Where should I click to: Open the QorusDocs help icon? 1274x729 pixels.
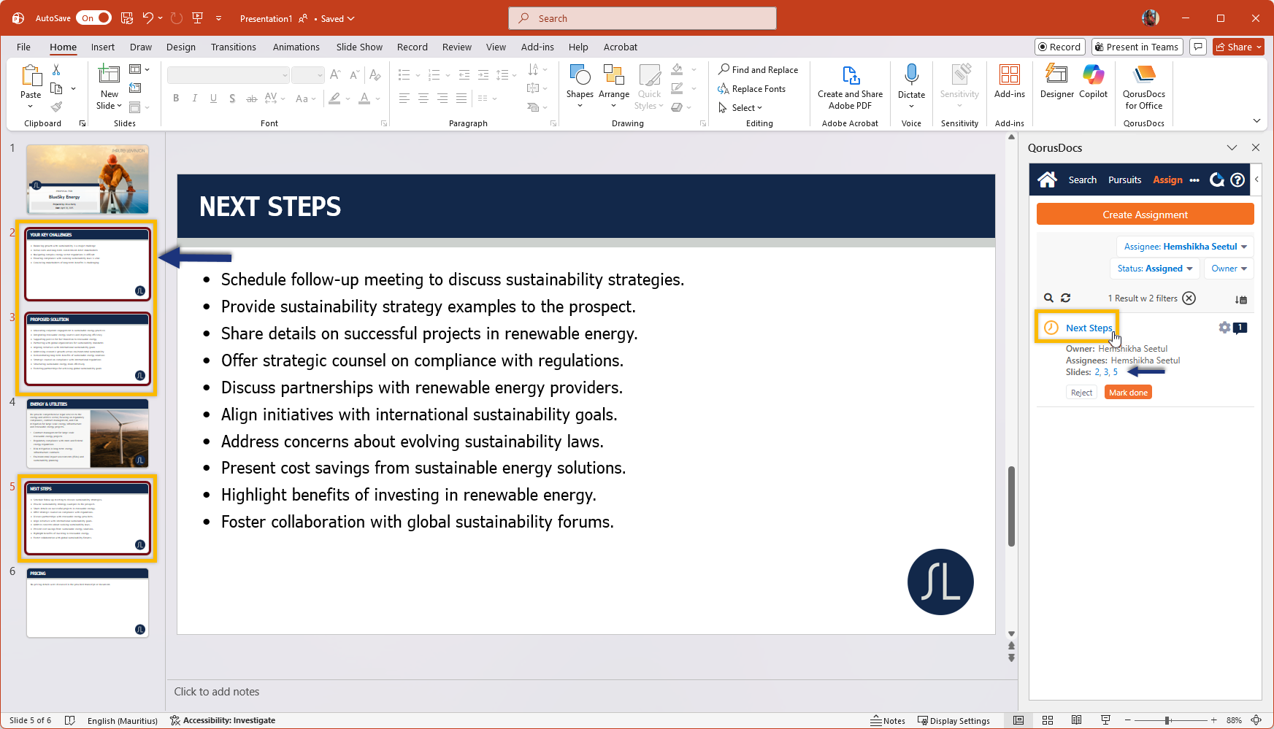[x=1237, y=180]
